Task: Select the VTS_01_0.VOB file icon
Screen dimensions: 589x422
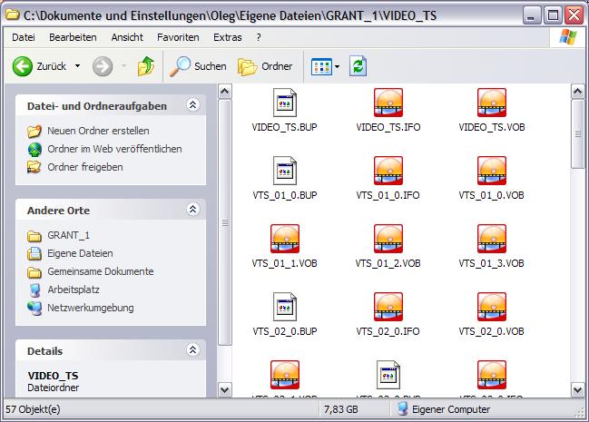Action: 491,171
